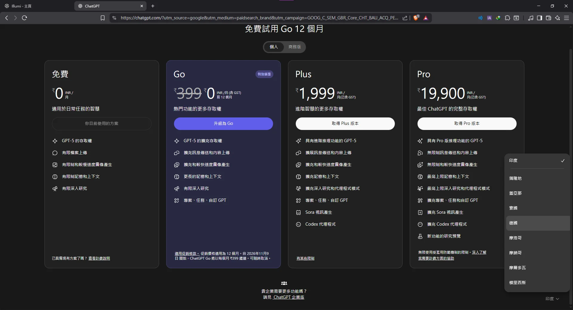Open the extensions puzzle piece icon
The width and height of the screenshot is (573, 310).
click(x=507, y=18)
